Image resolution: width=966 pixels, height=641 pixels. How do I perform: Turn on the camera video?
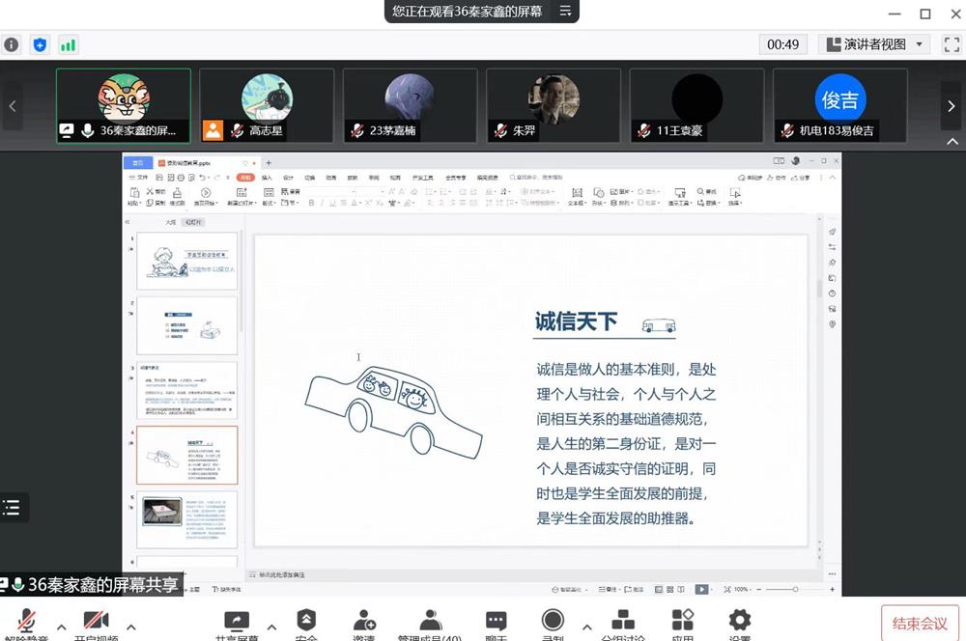coord(96,623)
